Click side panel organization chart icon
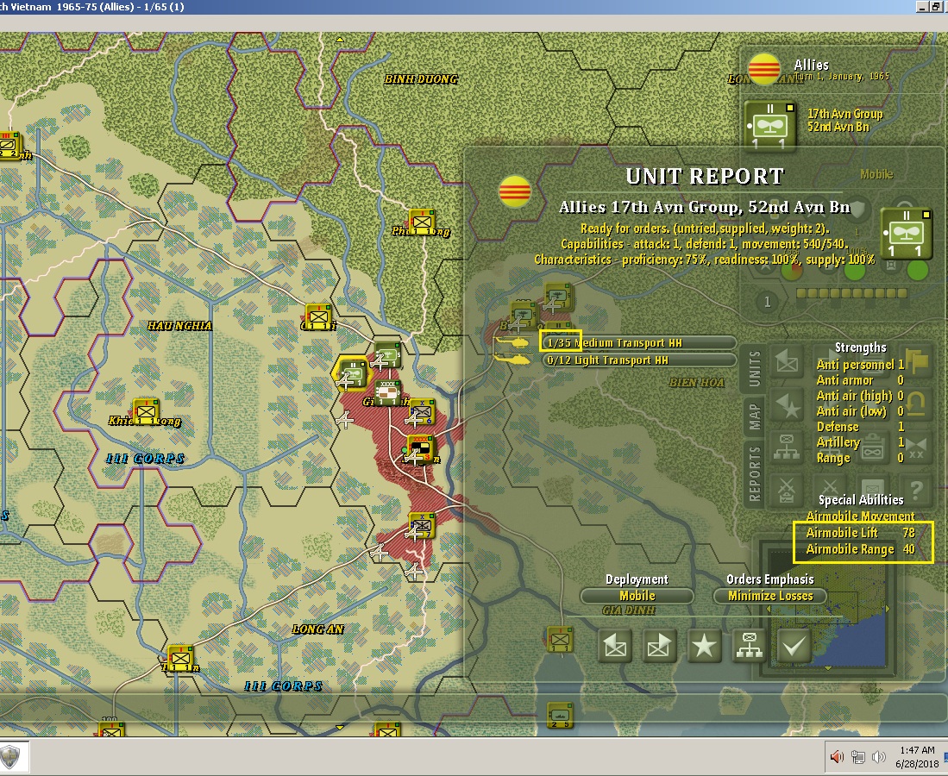Image resolution: width=948 pixels, height=776 pixels. click(787, 448)
